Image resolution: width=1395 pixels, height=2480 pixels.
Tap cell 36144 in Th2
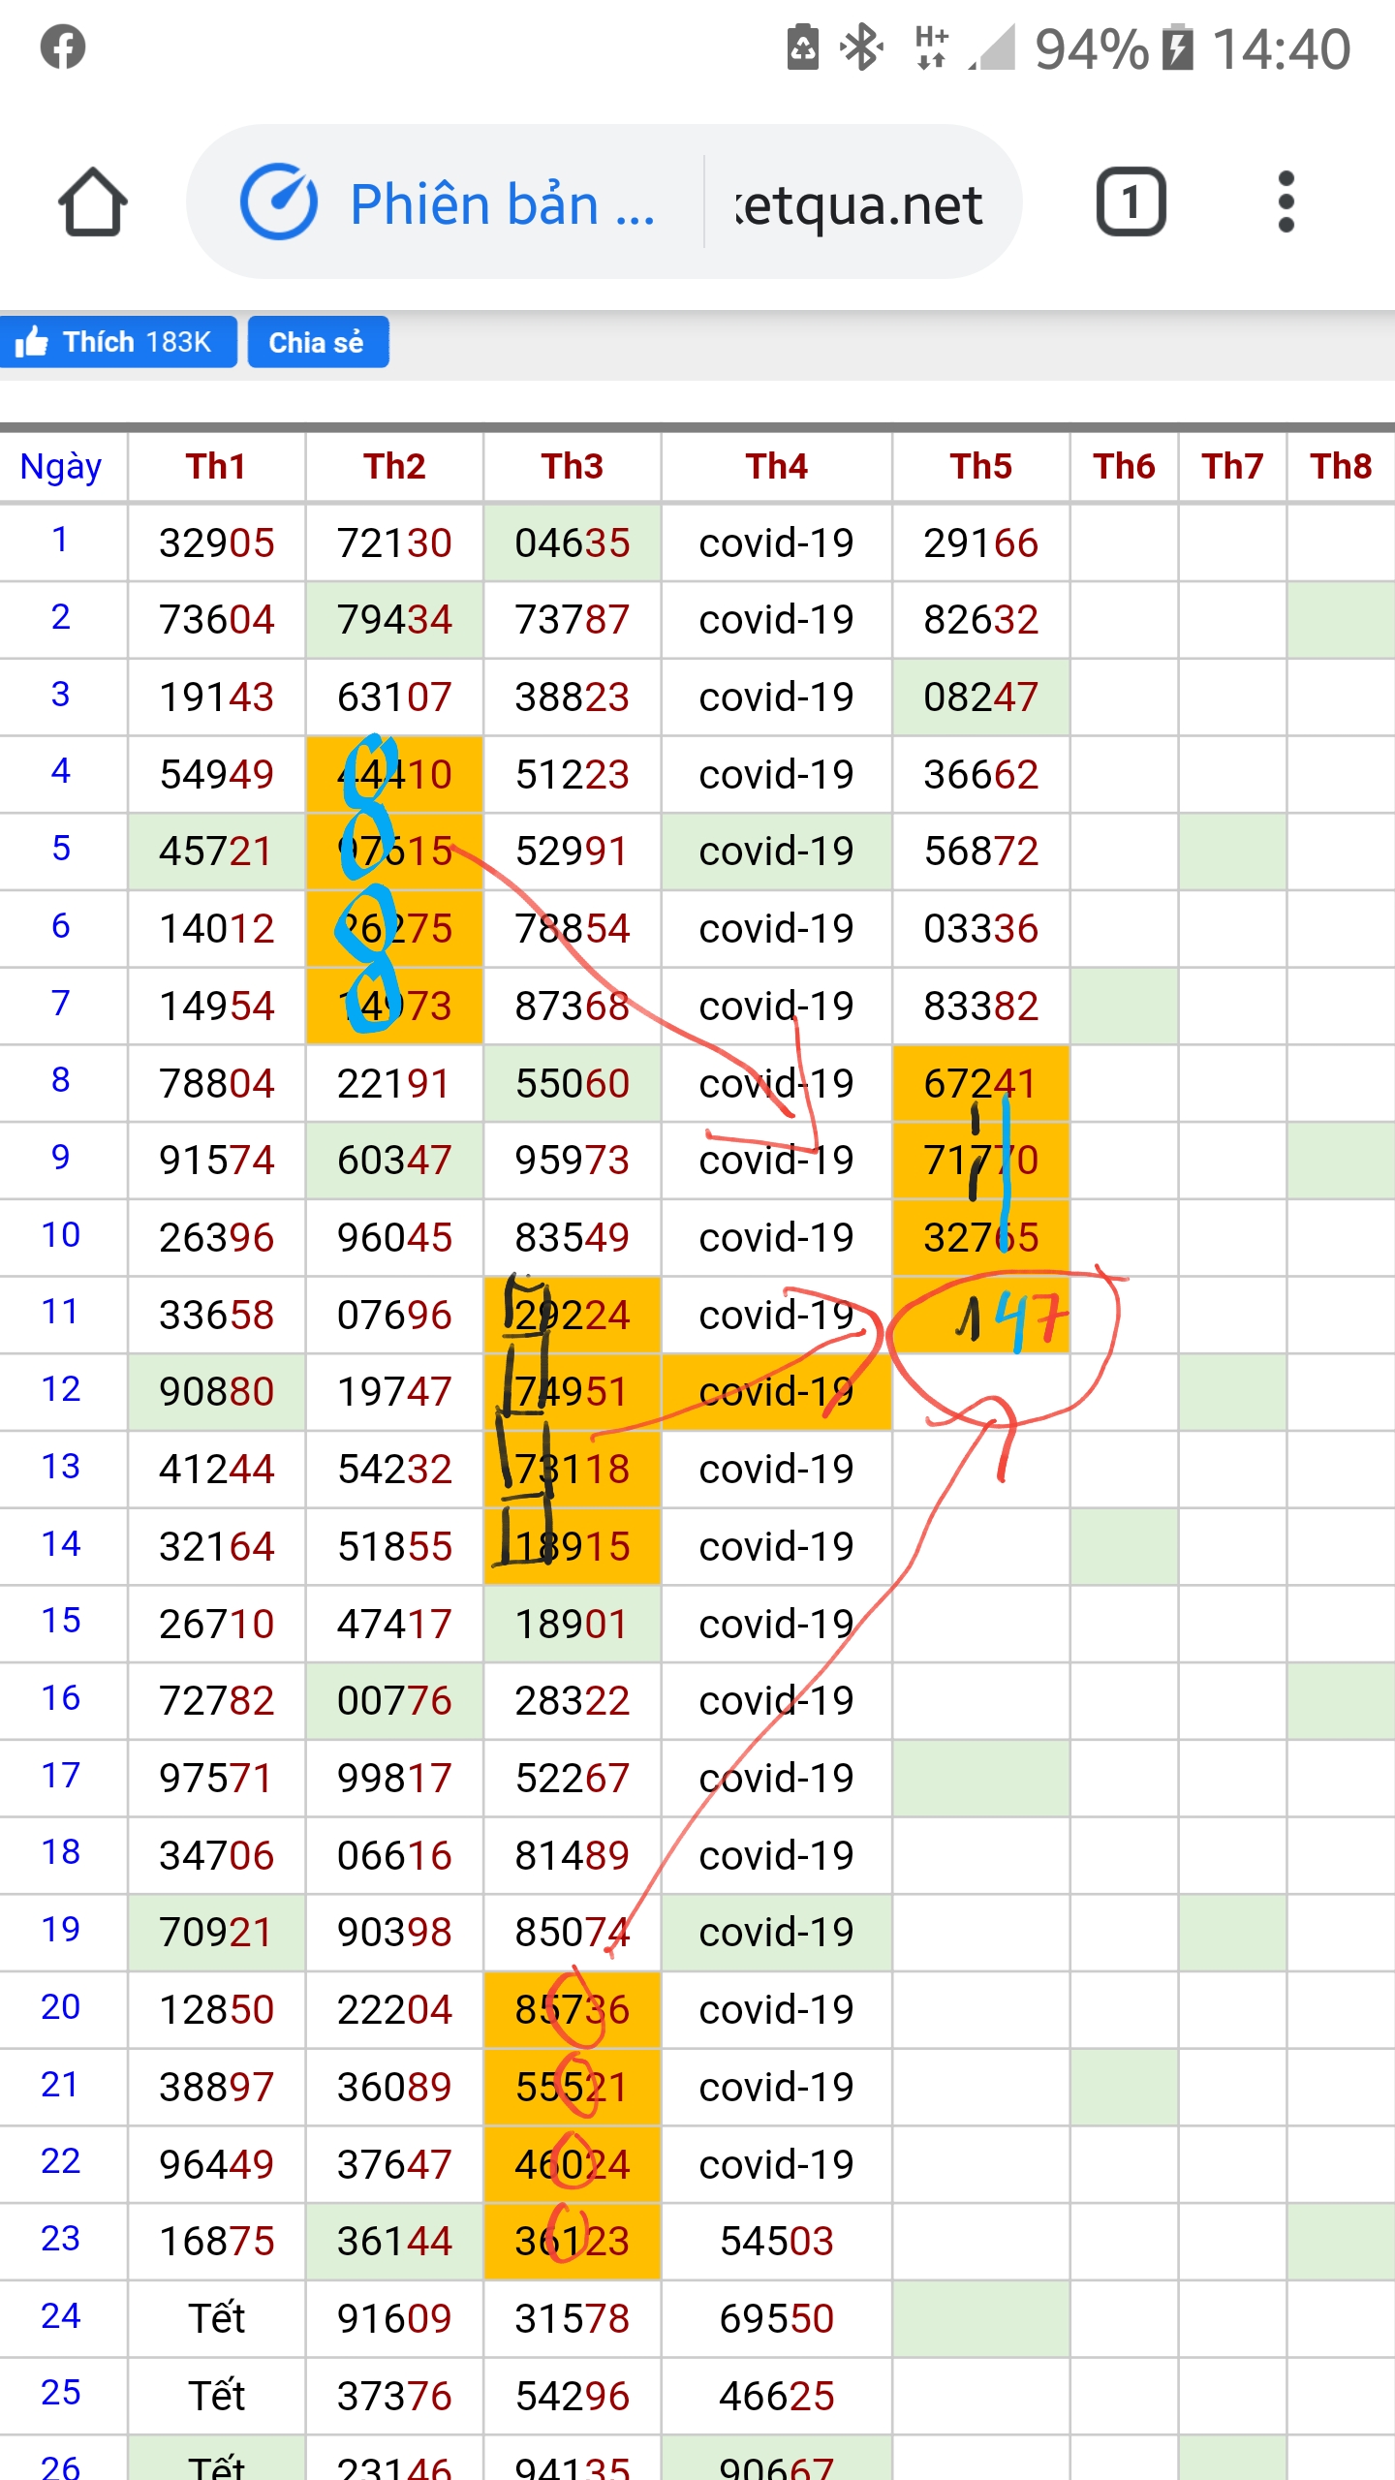(x=394, y=2242)
